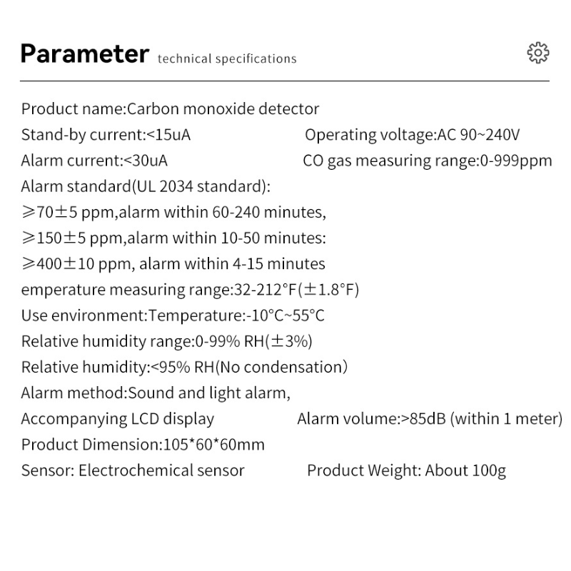This screenshot has height=571, width=571.
Task: Select the Product name Carbon monoxide detector line
Action: (x=170, y=109)
